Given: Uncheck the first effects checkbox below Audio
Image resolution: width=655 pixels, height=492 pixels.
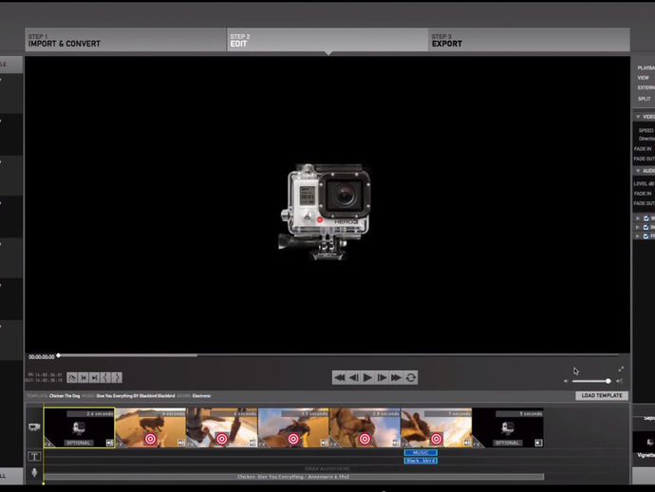Looking at the screenshot, I should point(646,218).
